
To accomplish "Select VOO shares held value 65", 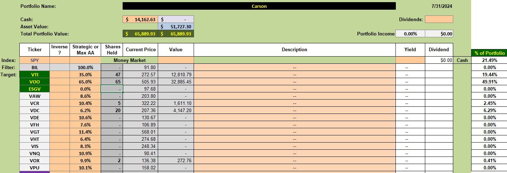I will (112, 82).
